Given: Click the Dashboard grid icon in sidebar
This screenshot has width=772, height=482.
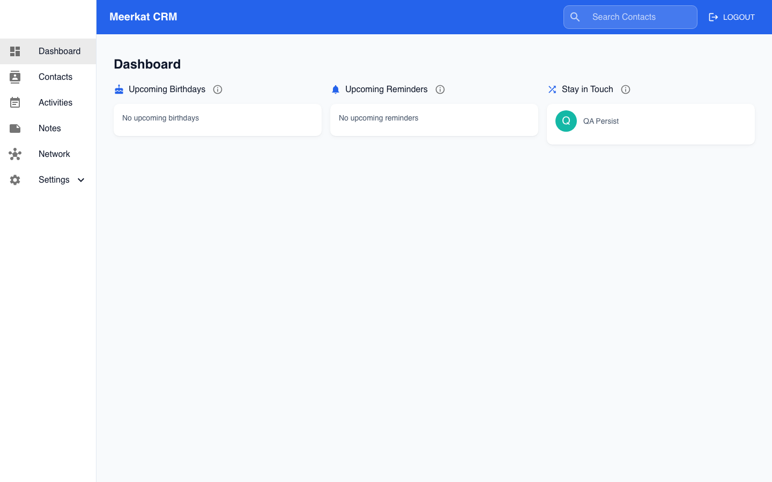Looking at the screenshot, I should [x=15, y=51].
